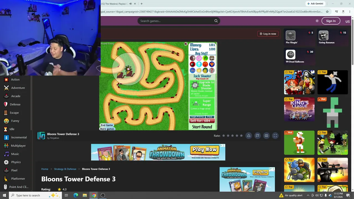Click the Upgrade to Blade Shooter panel
Screen dimensions: 354x199
point(202,89)
